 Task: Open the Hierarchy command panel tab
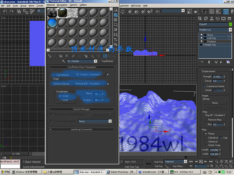point(212,19)
